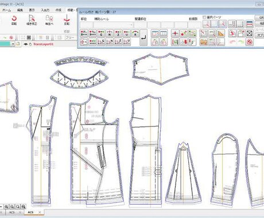Screen dimensions: 264x218
Task: Click the grading rule icon labeled 8
Action: [x=84, y=33]
